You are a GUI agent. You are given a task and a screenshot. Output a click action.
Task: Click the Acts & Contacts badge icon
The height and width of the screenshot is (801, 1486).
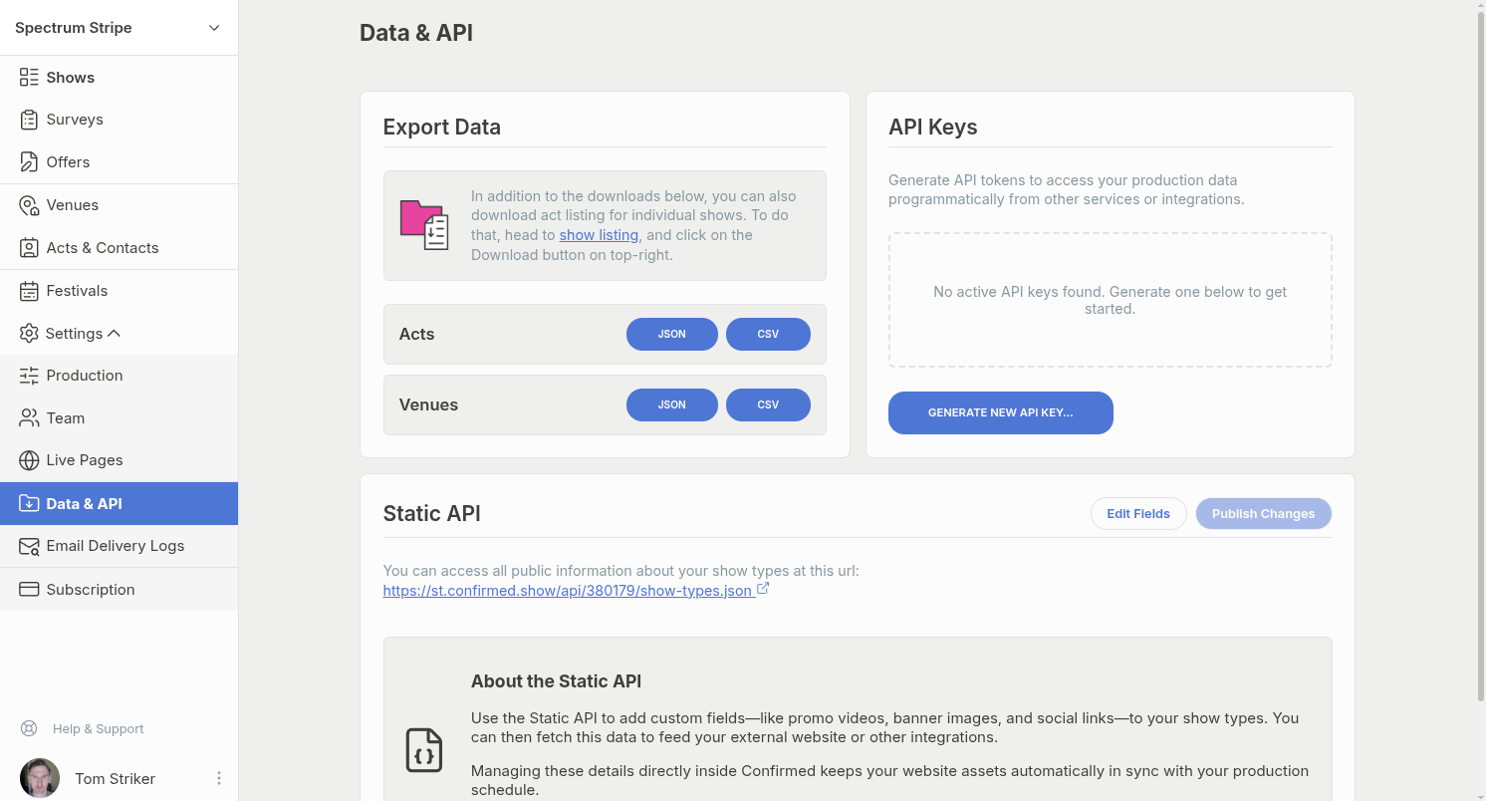[29, 248]
